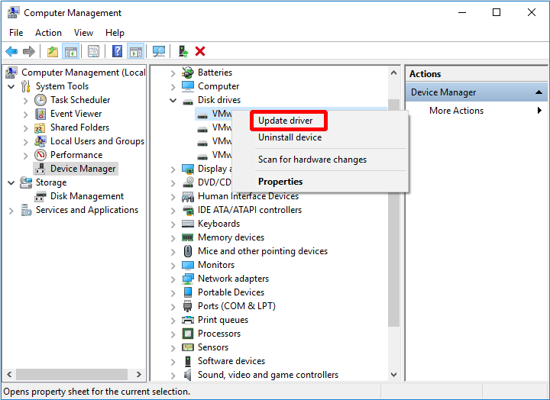The height and width of the screenshot is (400, 550).
Task: Expand the Shared Folders node arrow
Action: (25, 128)
